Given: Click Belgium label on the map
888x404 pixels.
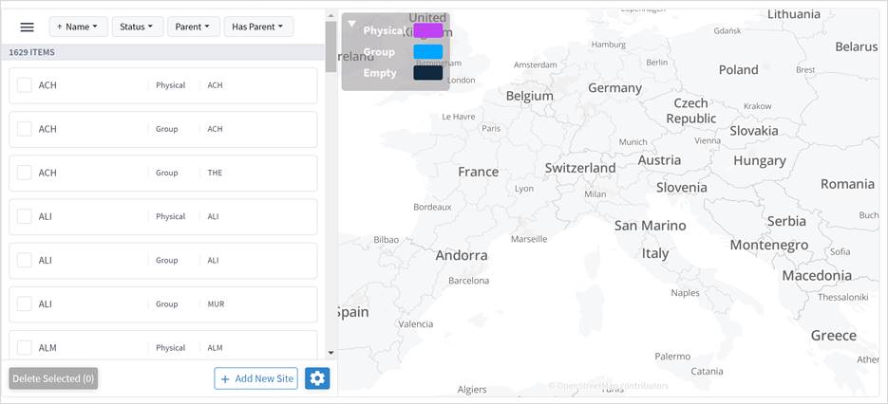Looking at the screenshot, I should 530,96.
